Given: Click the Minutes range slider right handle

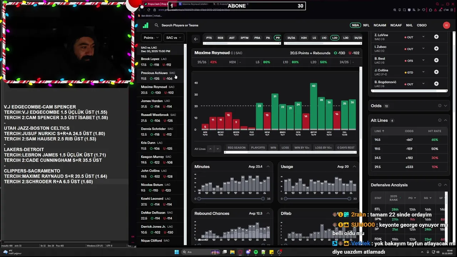Looking at the screenshot, I should (263, 198).
